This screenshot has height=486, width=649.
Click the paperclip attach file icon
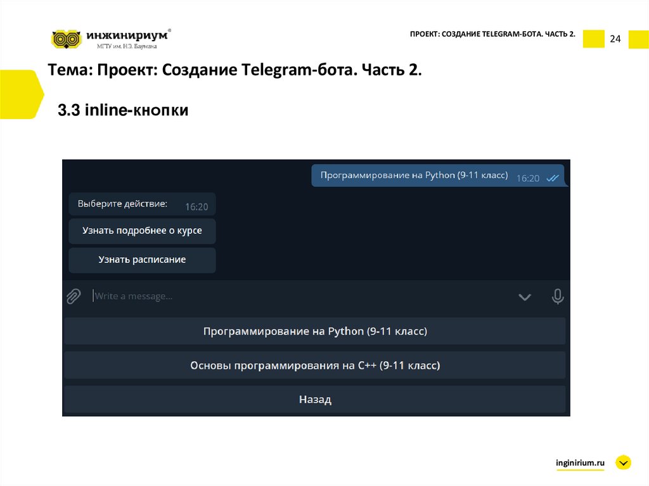pyautogui.click(x=74, y=297)
